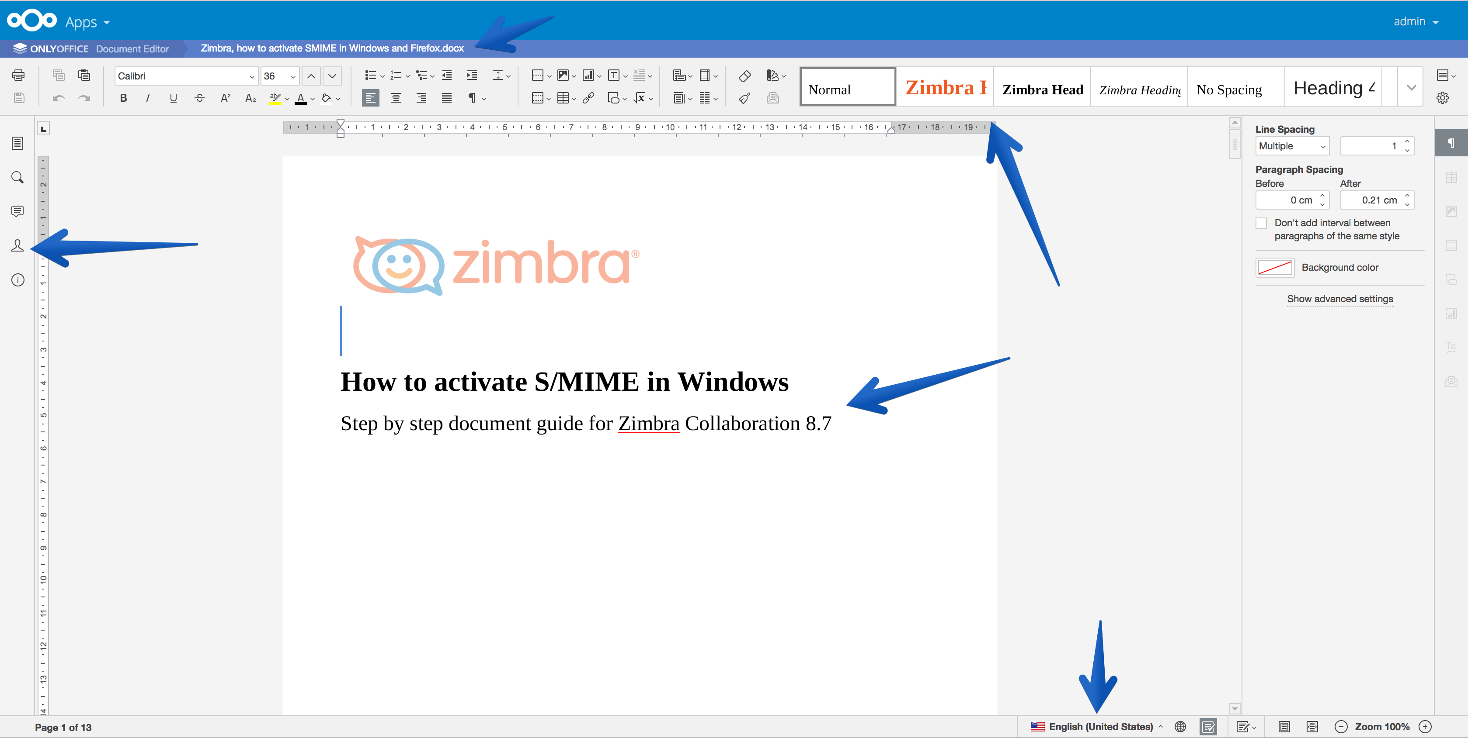Open paragraph Background color swatch

pos(1275,268)
